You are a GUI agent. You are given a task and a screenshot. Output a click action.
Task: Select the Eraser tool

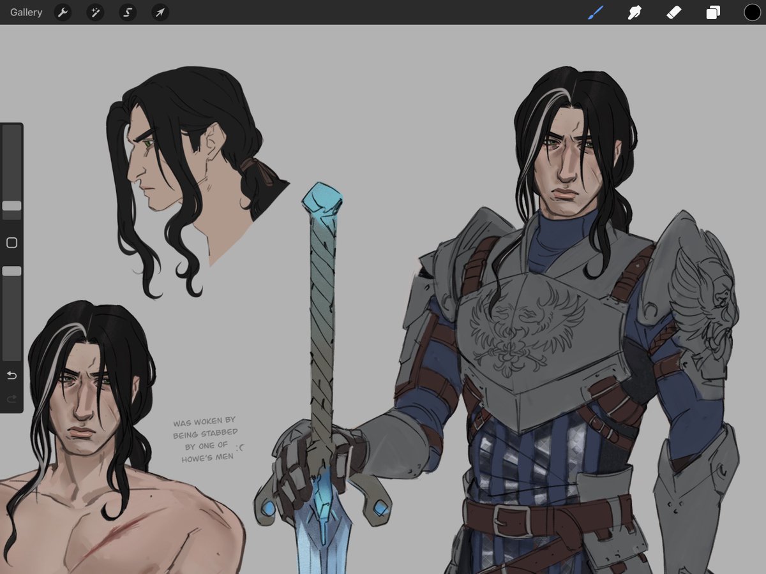coord(674,12)
